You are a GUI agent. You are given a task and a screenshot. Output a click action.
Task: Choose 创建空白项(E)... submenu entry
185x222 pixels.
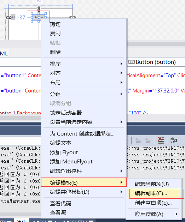[x=154, y=203]
